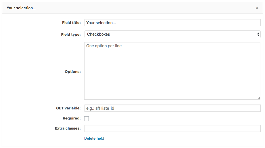Image resolution: width=265 pixels, height=148 pixels.
Task: Click the Field type label
Action: pyautogui.click(x=71, y=35)
